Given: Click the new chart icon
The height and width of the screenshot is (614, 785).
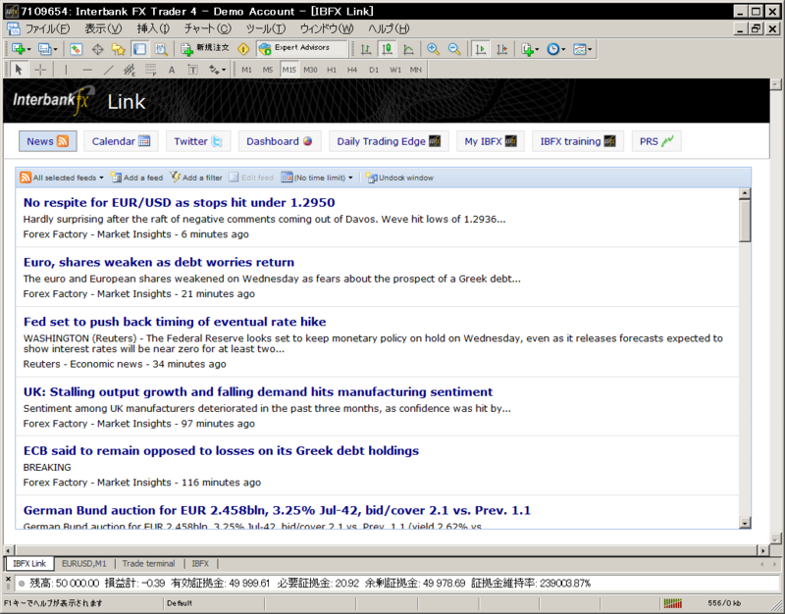Looking at the screenshot, I should click(x=21, y=49).
